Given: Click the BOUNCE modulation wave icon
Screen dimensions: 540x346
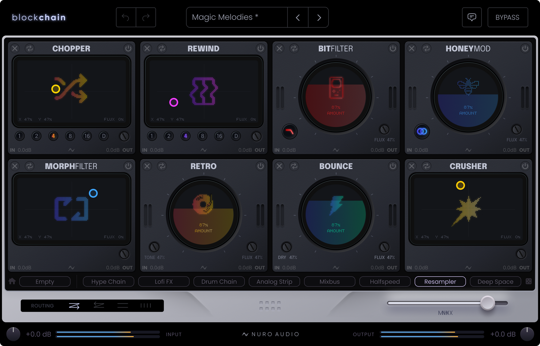Looking at the screenshot, I should point(336,268).
